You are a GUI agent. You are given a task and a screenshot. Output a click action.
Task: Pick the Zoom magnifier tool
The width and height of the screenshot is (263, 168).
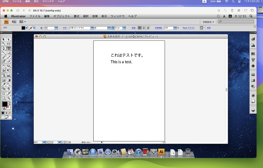pos(9,98)
